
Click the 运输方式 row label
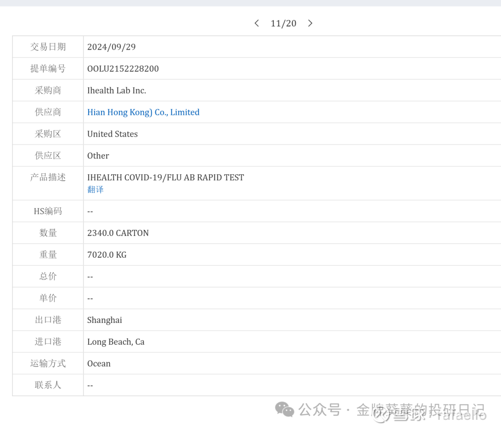pos(48,364)
